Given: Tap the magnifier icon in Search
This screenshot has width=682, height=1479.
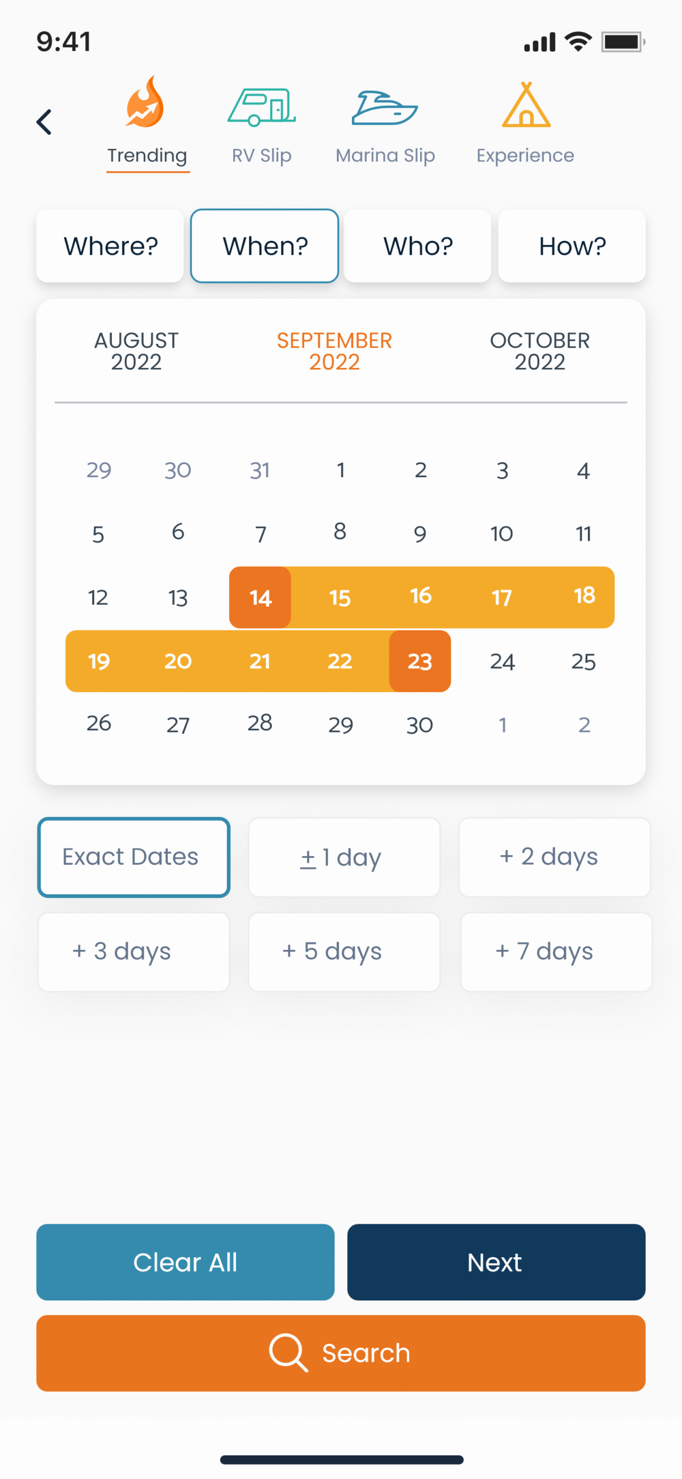Looking at the screenshot, I should pos(287,1351).
